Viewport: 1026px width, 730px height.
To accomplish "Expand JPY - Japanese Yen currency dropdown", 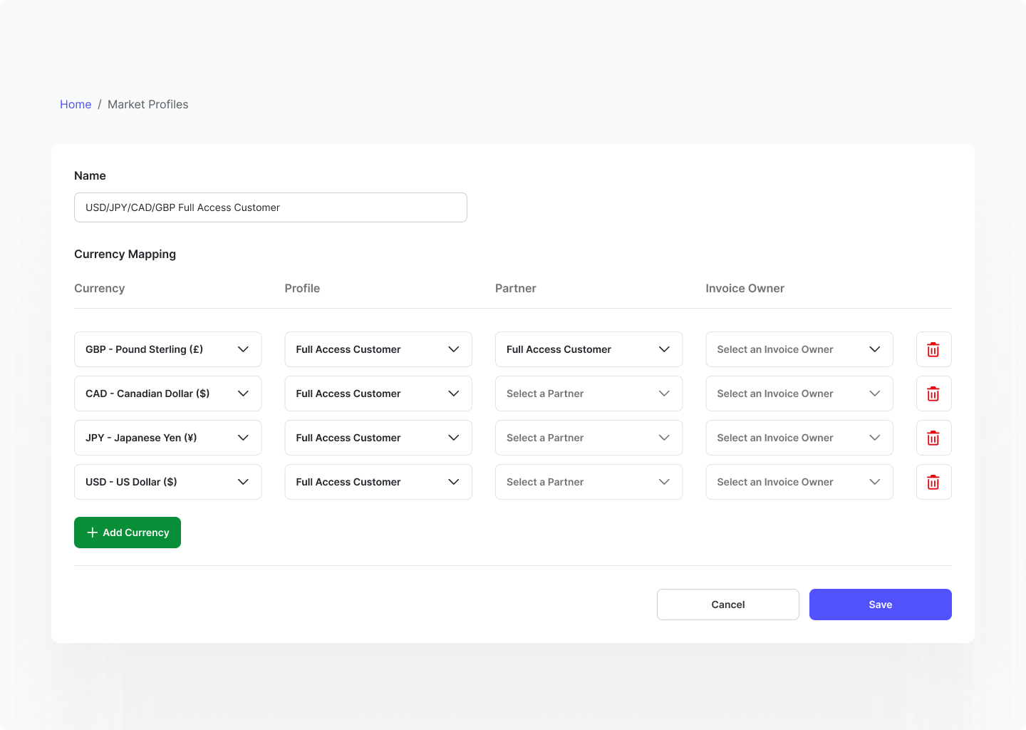I will 167,438.
